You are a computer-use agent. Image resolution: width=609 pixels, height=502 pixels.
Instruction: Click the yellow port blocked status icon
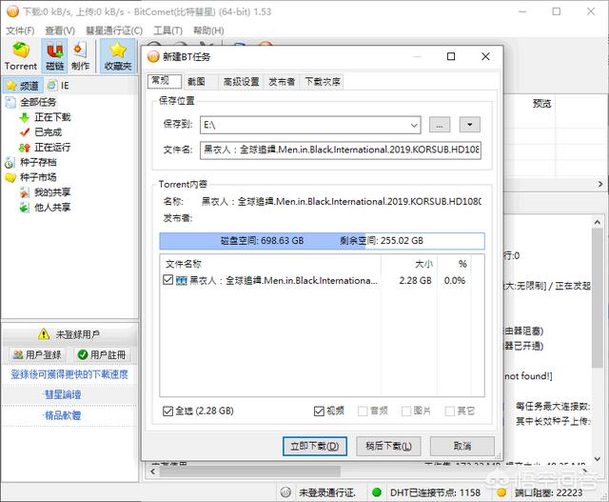[x=501, y=492]
